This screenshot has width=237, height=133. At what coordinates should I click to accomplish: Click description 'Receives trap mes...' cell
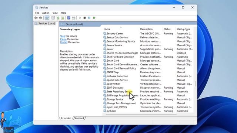tap(151, 72)
